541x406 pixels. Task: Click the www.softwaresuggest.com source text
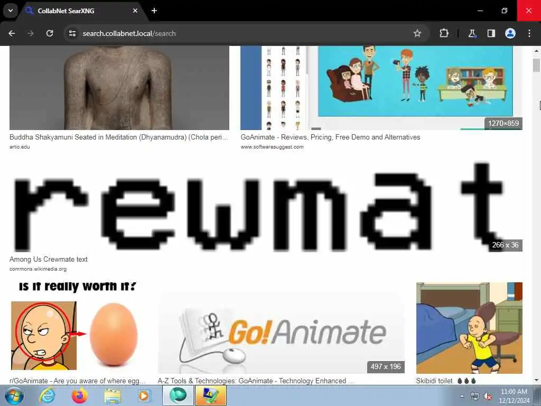tap(272, 147)
